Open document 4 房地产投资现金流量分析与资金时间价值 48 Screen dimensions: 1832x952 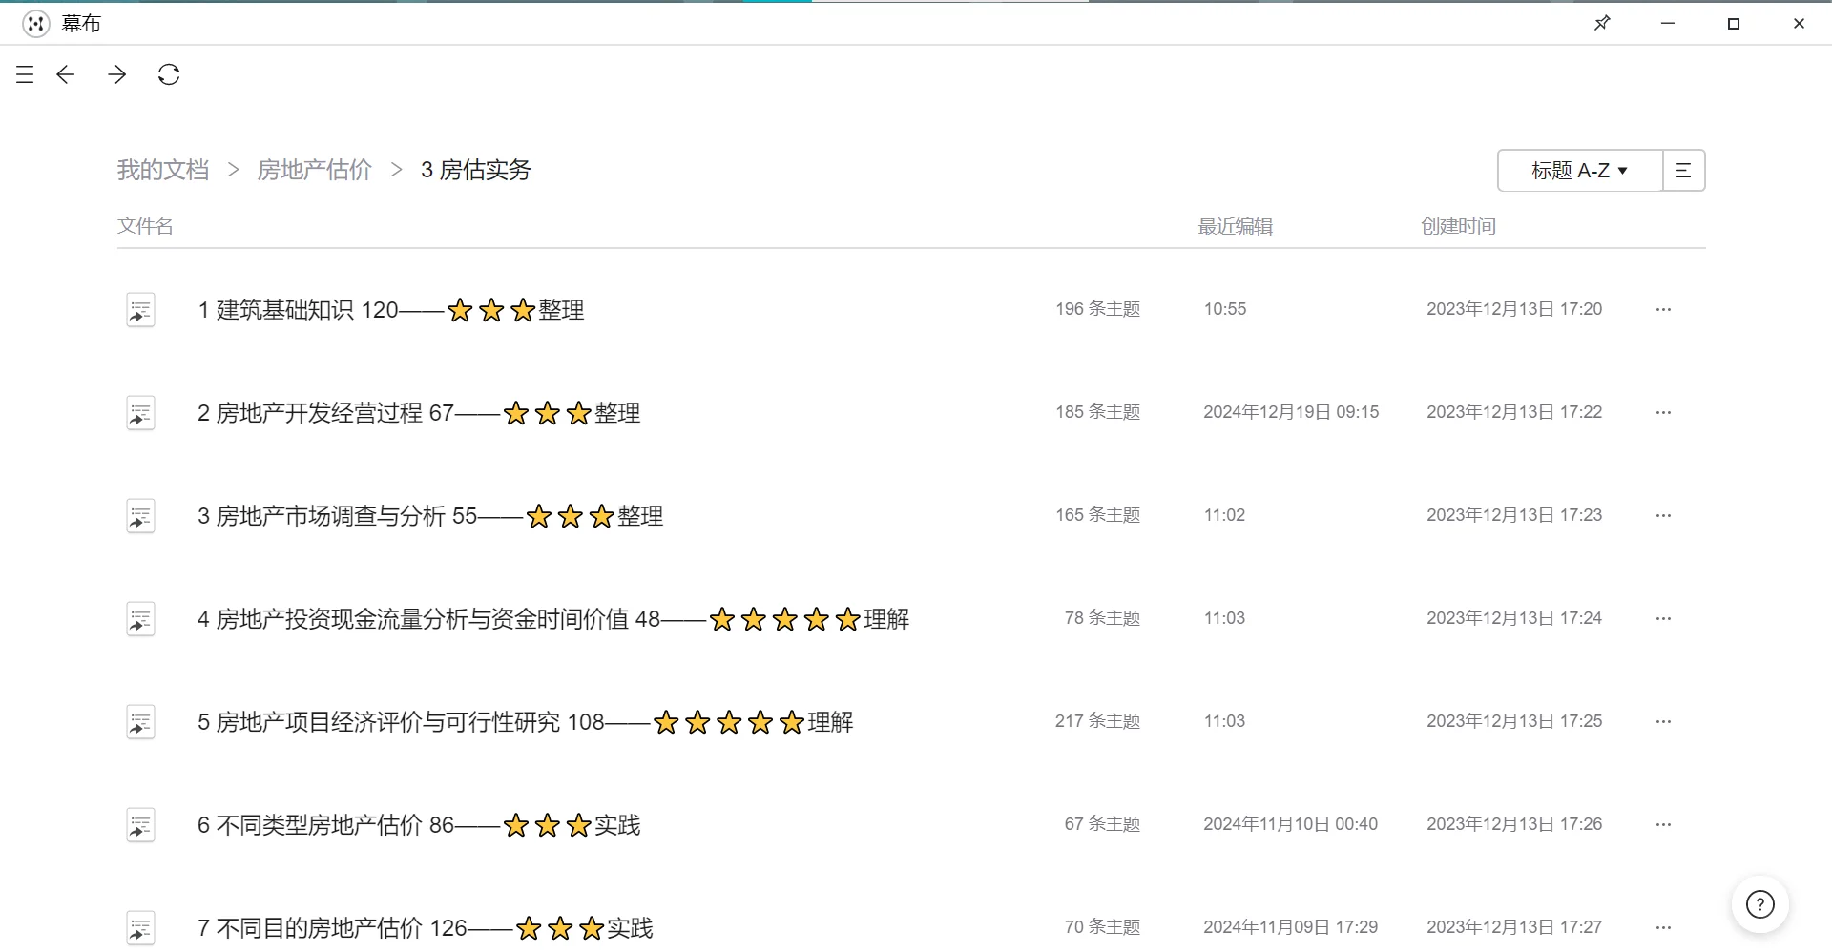[x=553, y=619]
